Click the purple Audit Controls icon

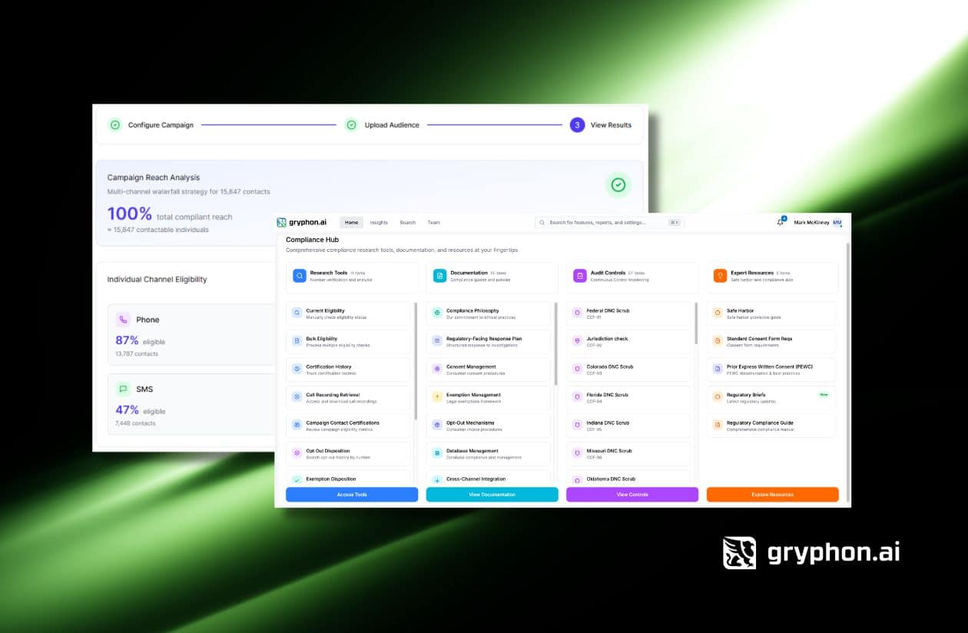click(x=580, y=276)
